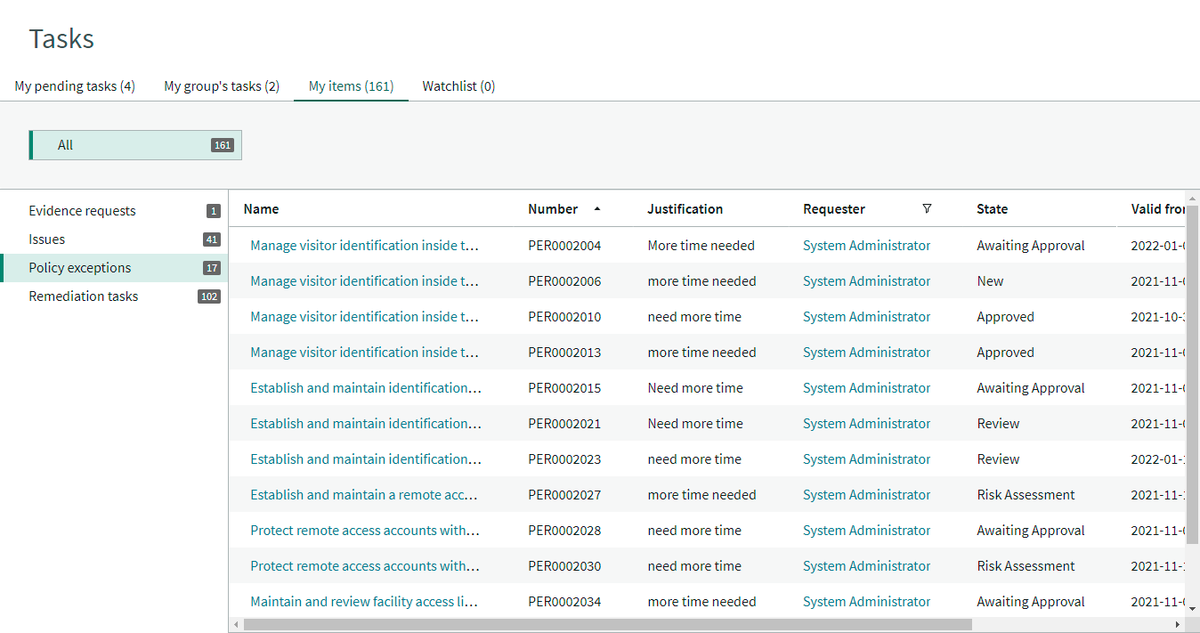This screenshot has height=633, width=1200.
Task: Open PER0002028 Protect remote access accounts
Action: [x=365, y=530]
